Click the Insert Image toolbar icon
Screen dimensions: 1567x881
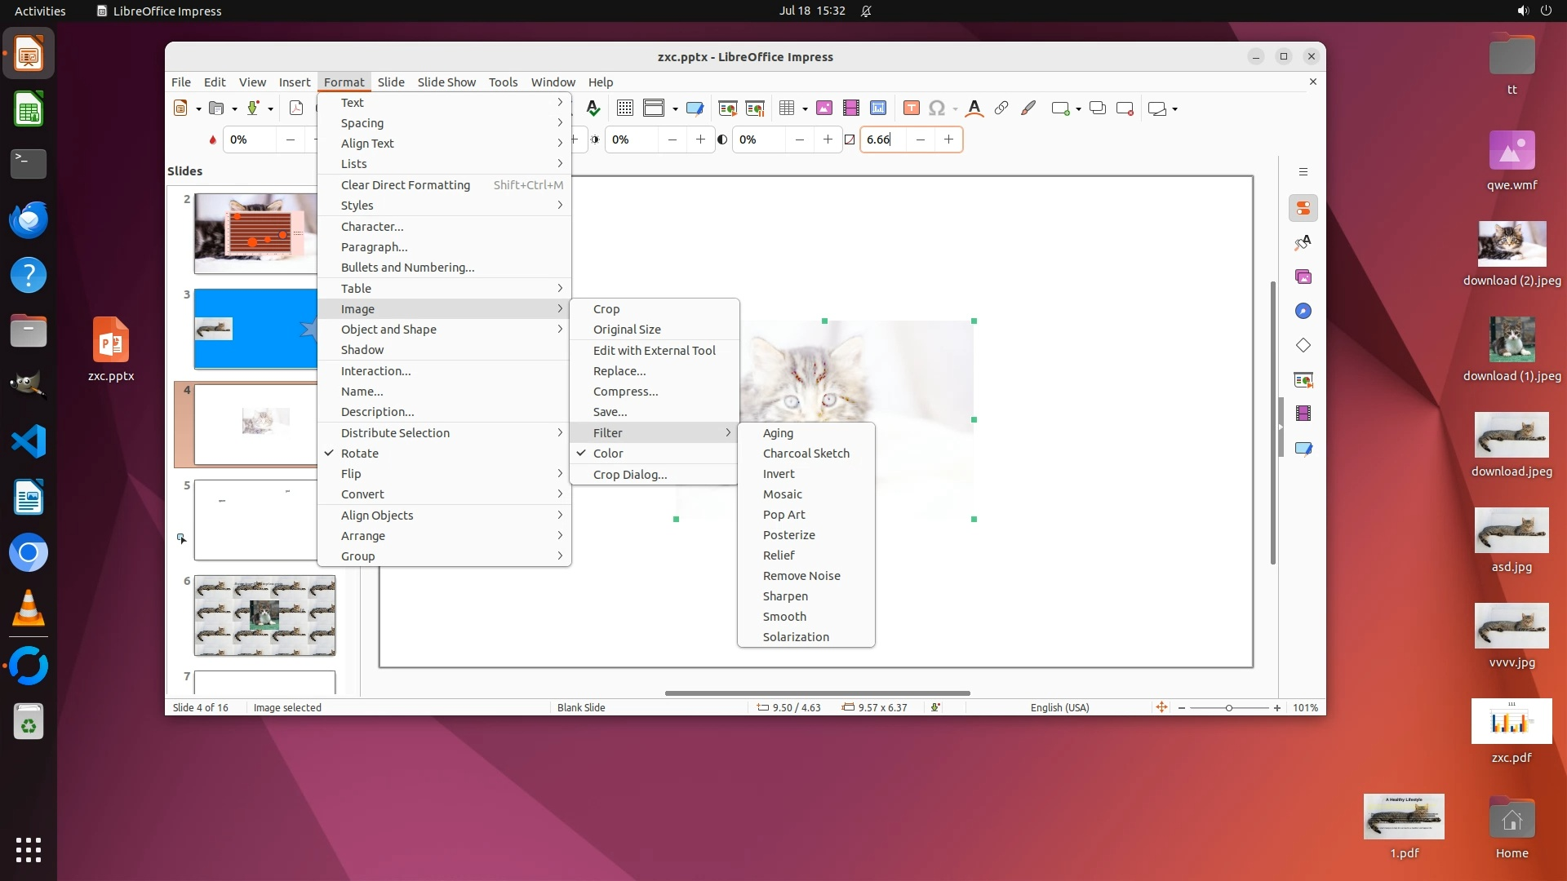(x=824, y=108)
